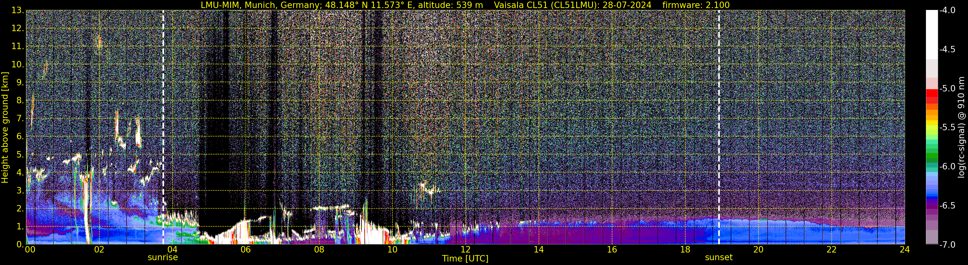Click height-axis tick label '13.'
This screenshot has width=968, height=265.
[18, 11]
